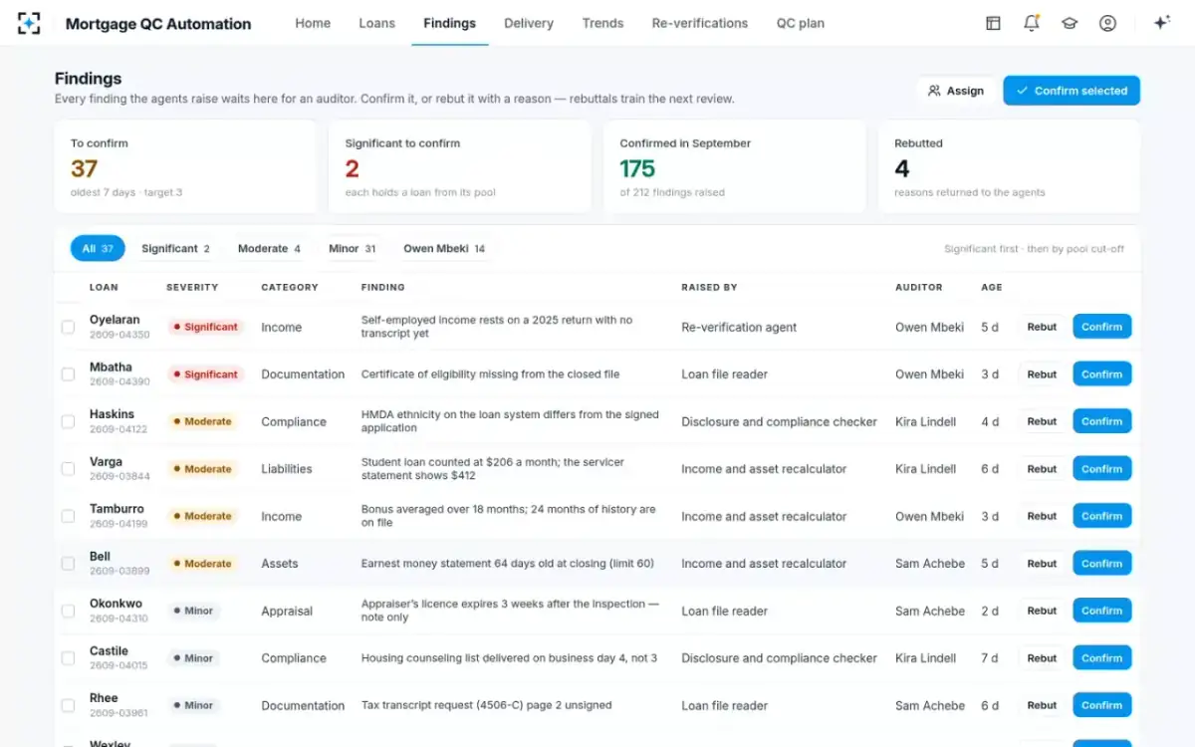Go to the Home tab
The height and width of the screenshot is (747, 1195).
coord(313,23)
